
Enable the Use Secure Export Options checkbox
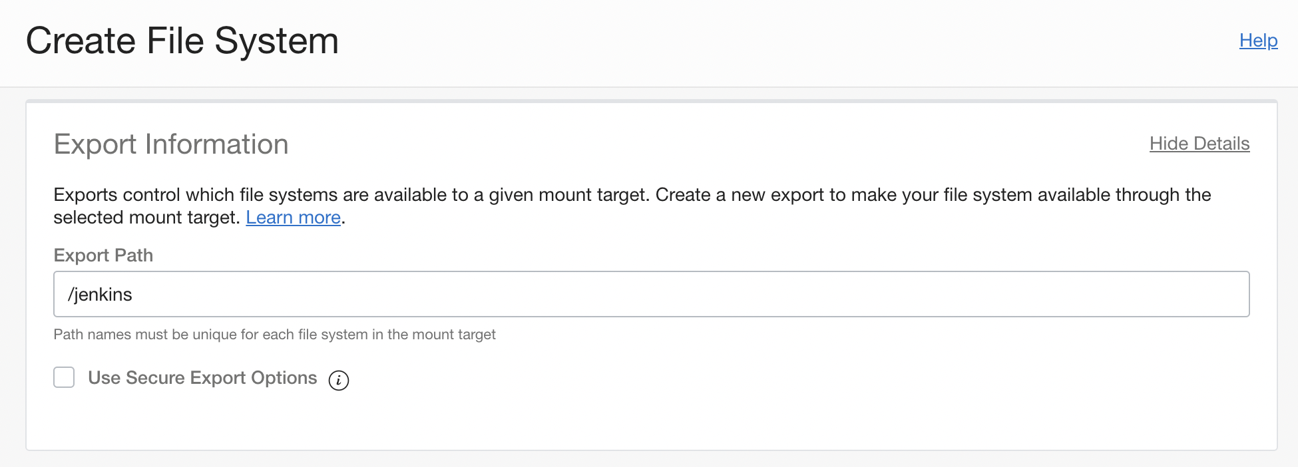64,377
